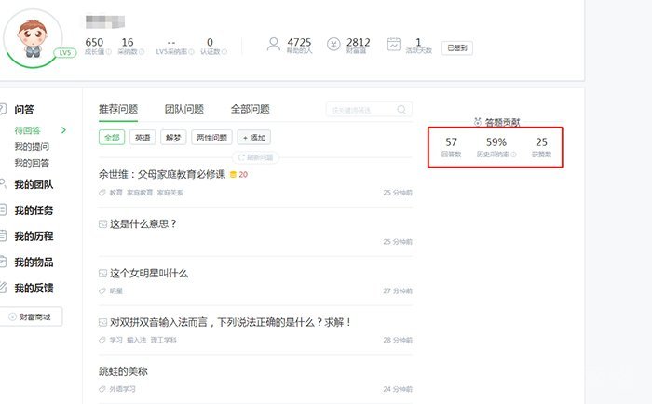Open 我的历程 sidebar section
This screenshot has width=652, height=404.
(x=34, y=236)
